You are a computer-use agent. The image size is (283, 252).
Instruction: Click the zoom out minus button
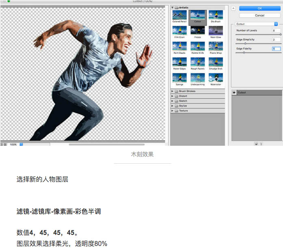(x=2, y=145)
